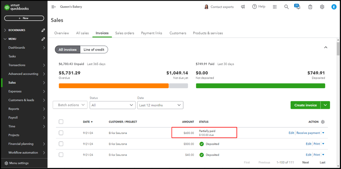Viewport: 341px width, 169px height.
Task: Open the Sales orders tab
Action: (x=125, y=33)
